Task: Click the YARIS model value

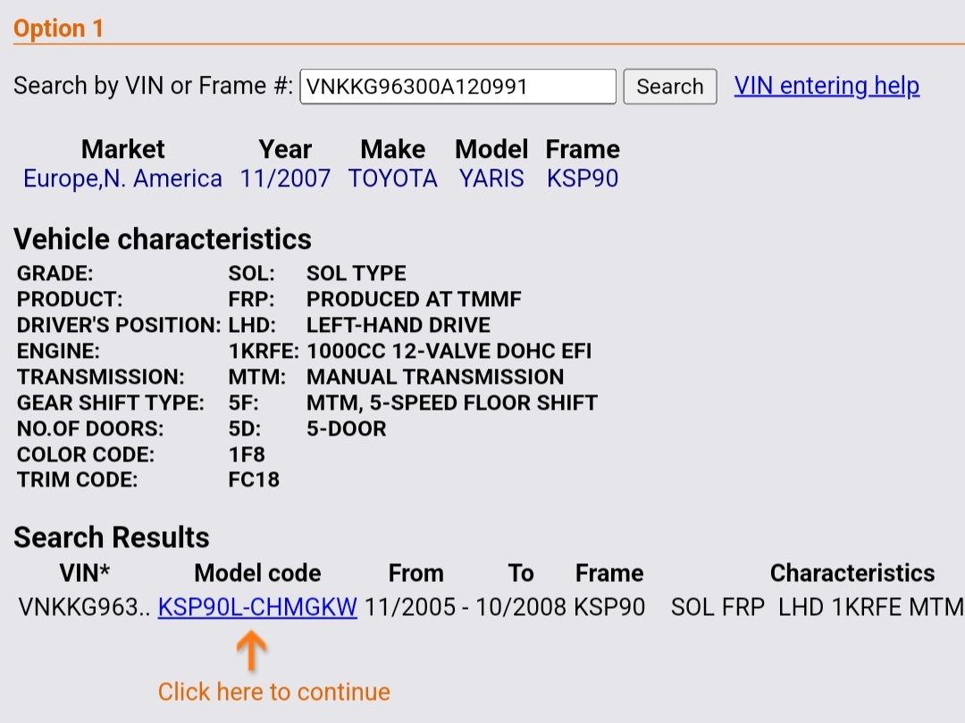Action: pyautogui.click(x=491, y=179)
